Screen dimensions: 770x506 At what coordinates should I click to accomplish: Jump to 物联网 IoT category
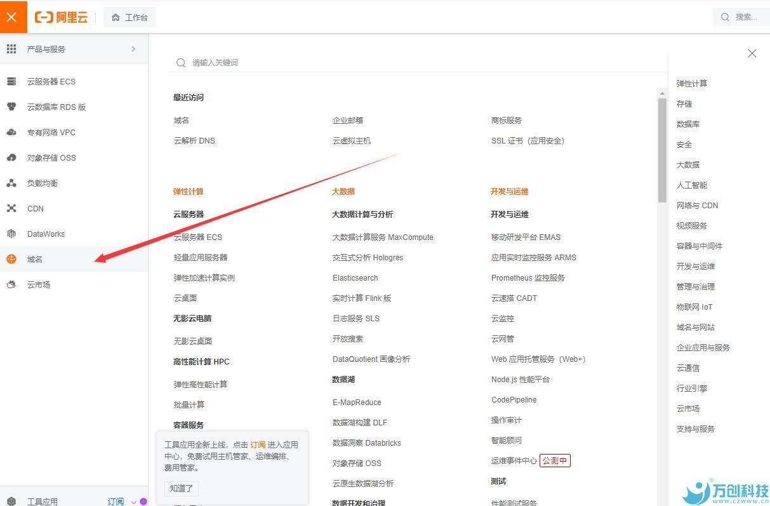pos(694,307)
